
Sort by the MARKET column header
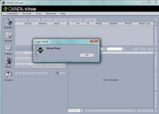tap(43, 24)
